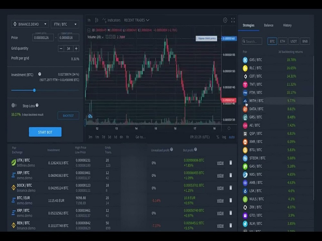Screen dimensions: 322x241
Task: View the REN / BTC bot
Action: tap(220, 226)
